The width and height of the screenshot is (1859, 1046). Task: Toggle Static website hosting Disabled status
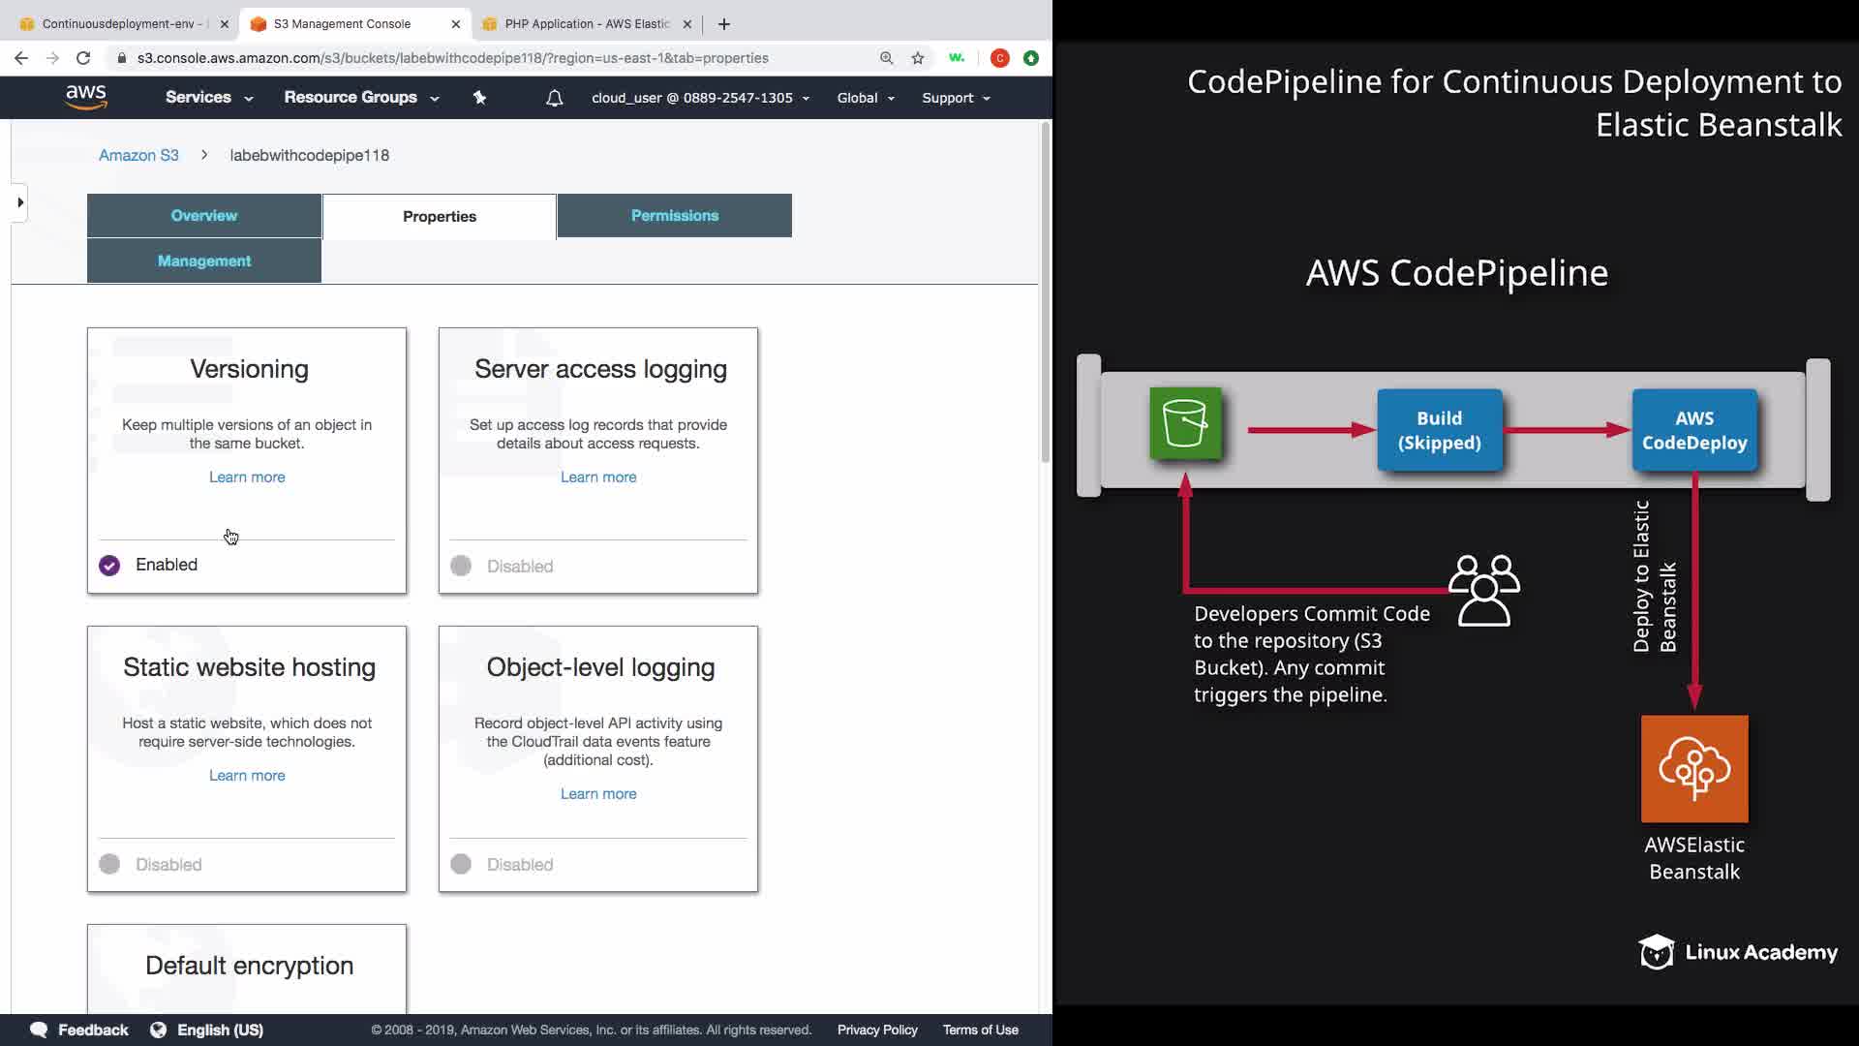[109, 864]
